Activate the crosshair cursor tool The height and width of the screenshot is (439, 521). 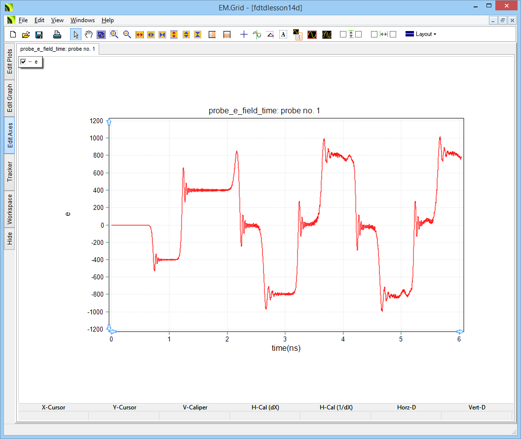coord(244,34)
